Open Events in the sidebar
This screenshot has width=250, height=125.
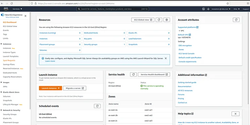[x=6, y=30]
